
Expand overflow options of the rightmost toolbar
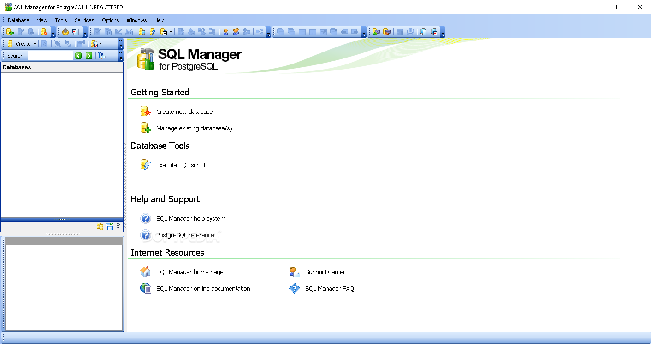tap(443, 32)
